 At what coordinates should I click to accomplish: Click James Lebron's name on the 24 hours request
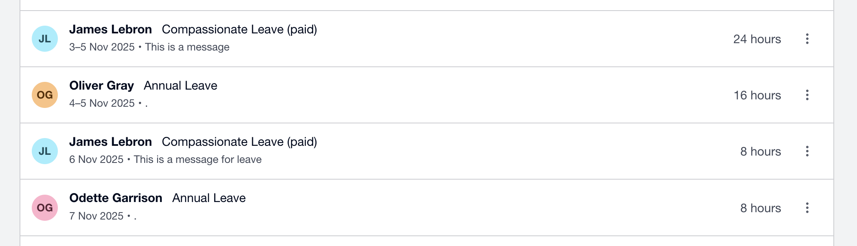point(110,29)
